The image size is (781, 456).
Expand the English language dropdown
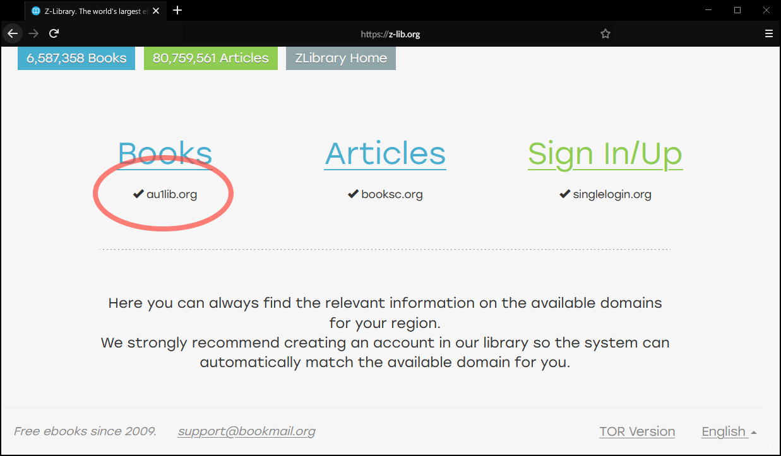click(x=729, y=431)
